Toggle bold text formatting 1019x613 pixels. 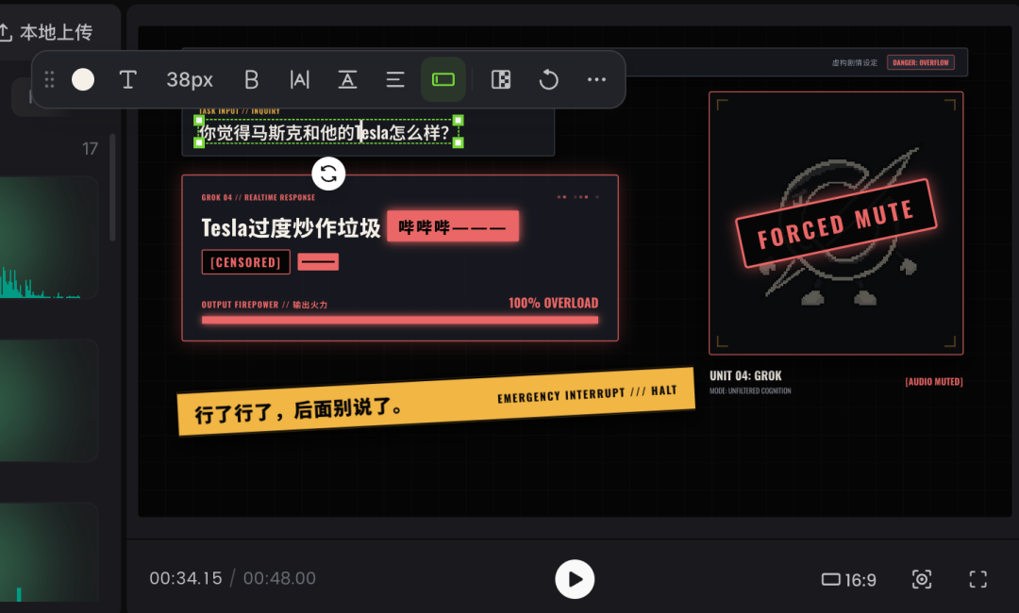pos(252,80)
